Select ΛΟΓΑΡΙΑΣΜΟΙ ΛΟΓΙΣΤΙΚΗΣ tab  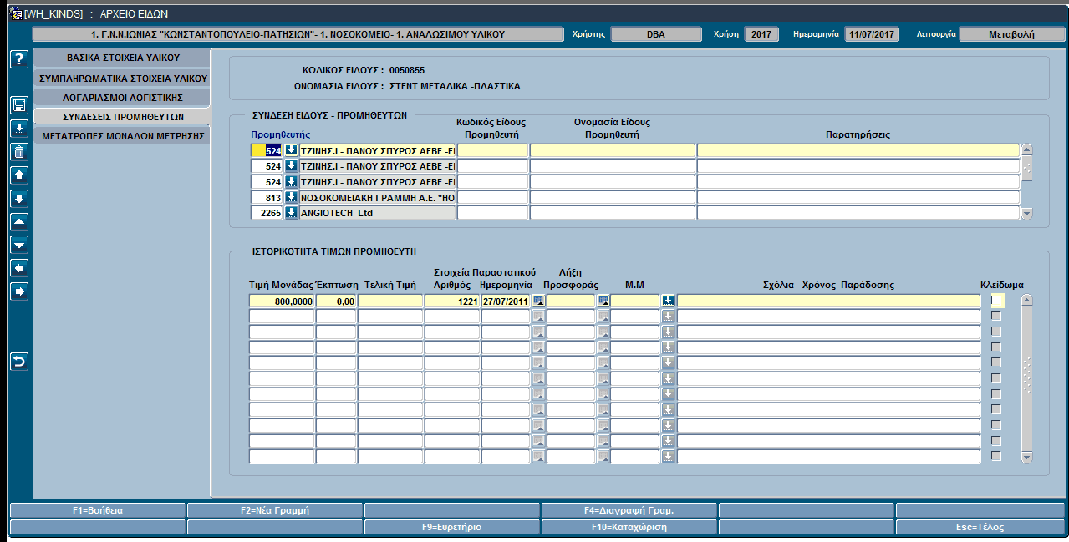(123, 97)
